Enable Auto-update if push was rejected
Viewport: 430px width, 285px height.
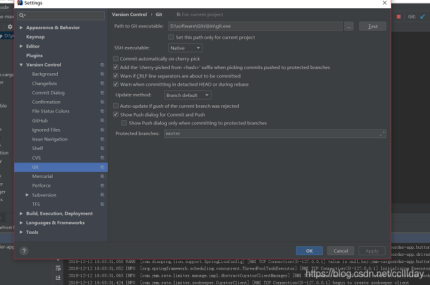[x=116, y=106]
